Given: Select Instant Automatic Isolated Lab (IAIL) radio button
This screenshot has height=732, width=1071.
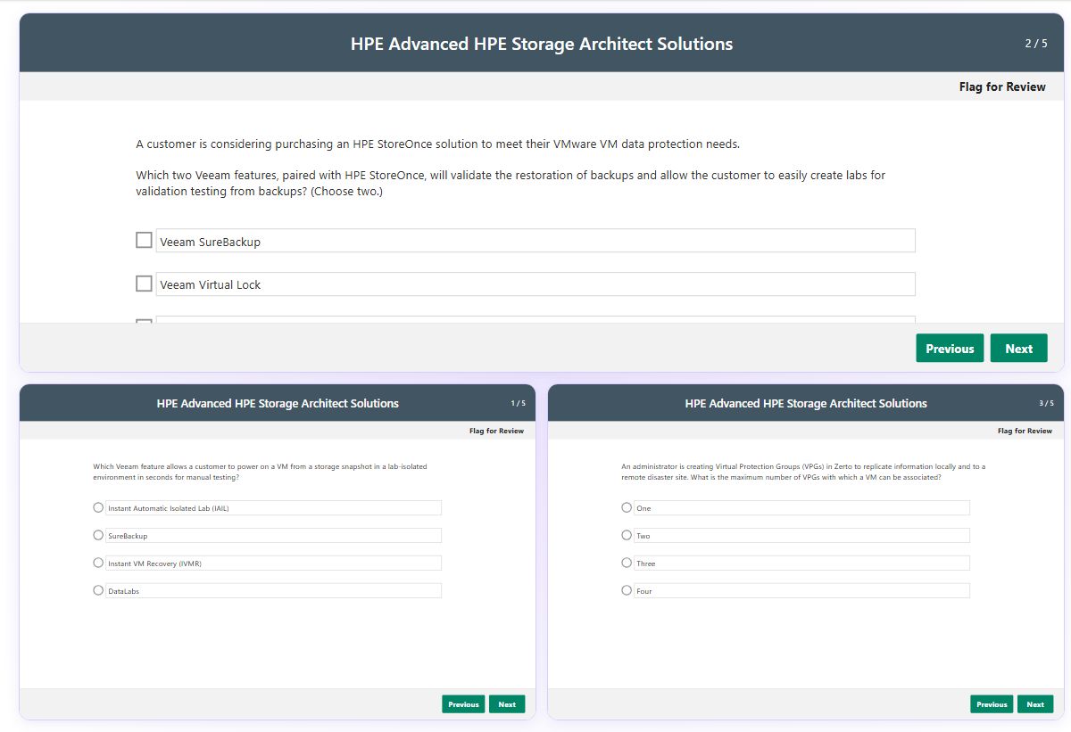Looking at the screenshot, I should point(98,507).
